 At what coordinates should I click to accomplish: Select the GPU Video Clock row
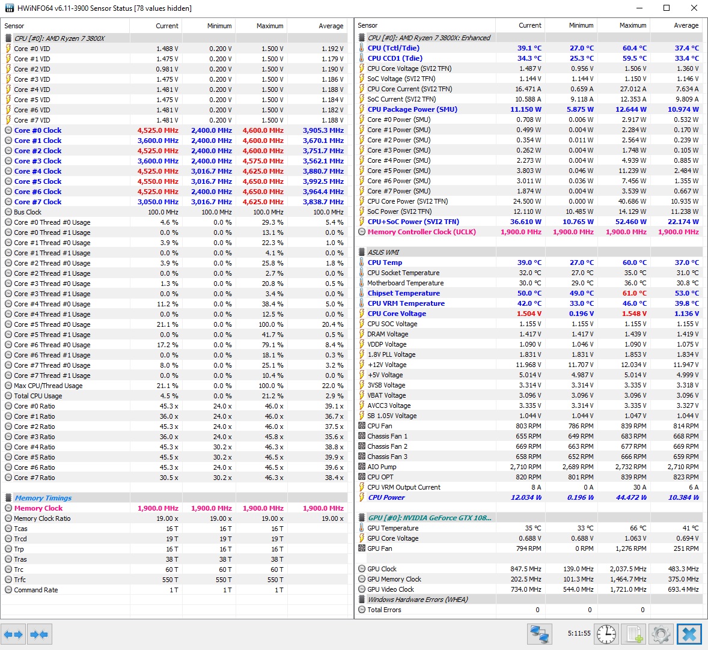[529, 589]
